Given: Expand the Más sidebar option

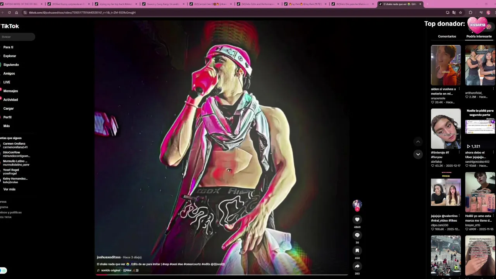Looking at the screenshot, I should (7, 126).
